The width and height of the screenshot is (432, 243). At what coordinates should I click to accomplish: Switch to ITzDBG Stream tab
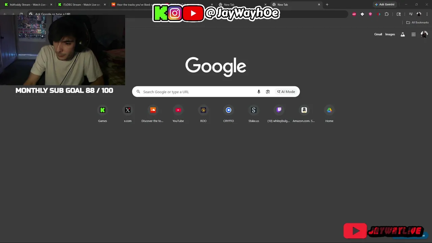(81, 5)
